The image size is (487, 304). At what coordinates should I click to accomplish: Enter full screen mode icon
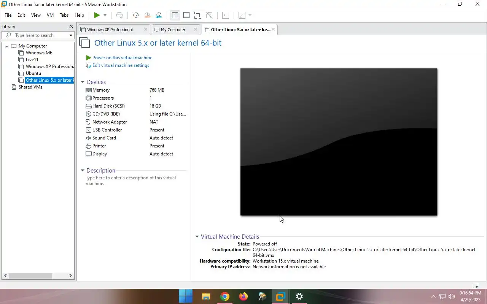coord(198,15)
